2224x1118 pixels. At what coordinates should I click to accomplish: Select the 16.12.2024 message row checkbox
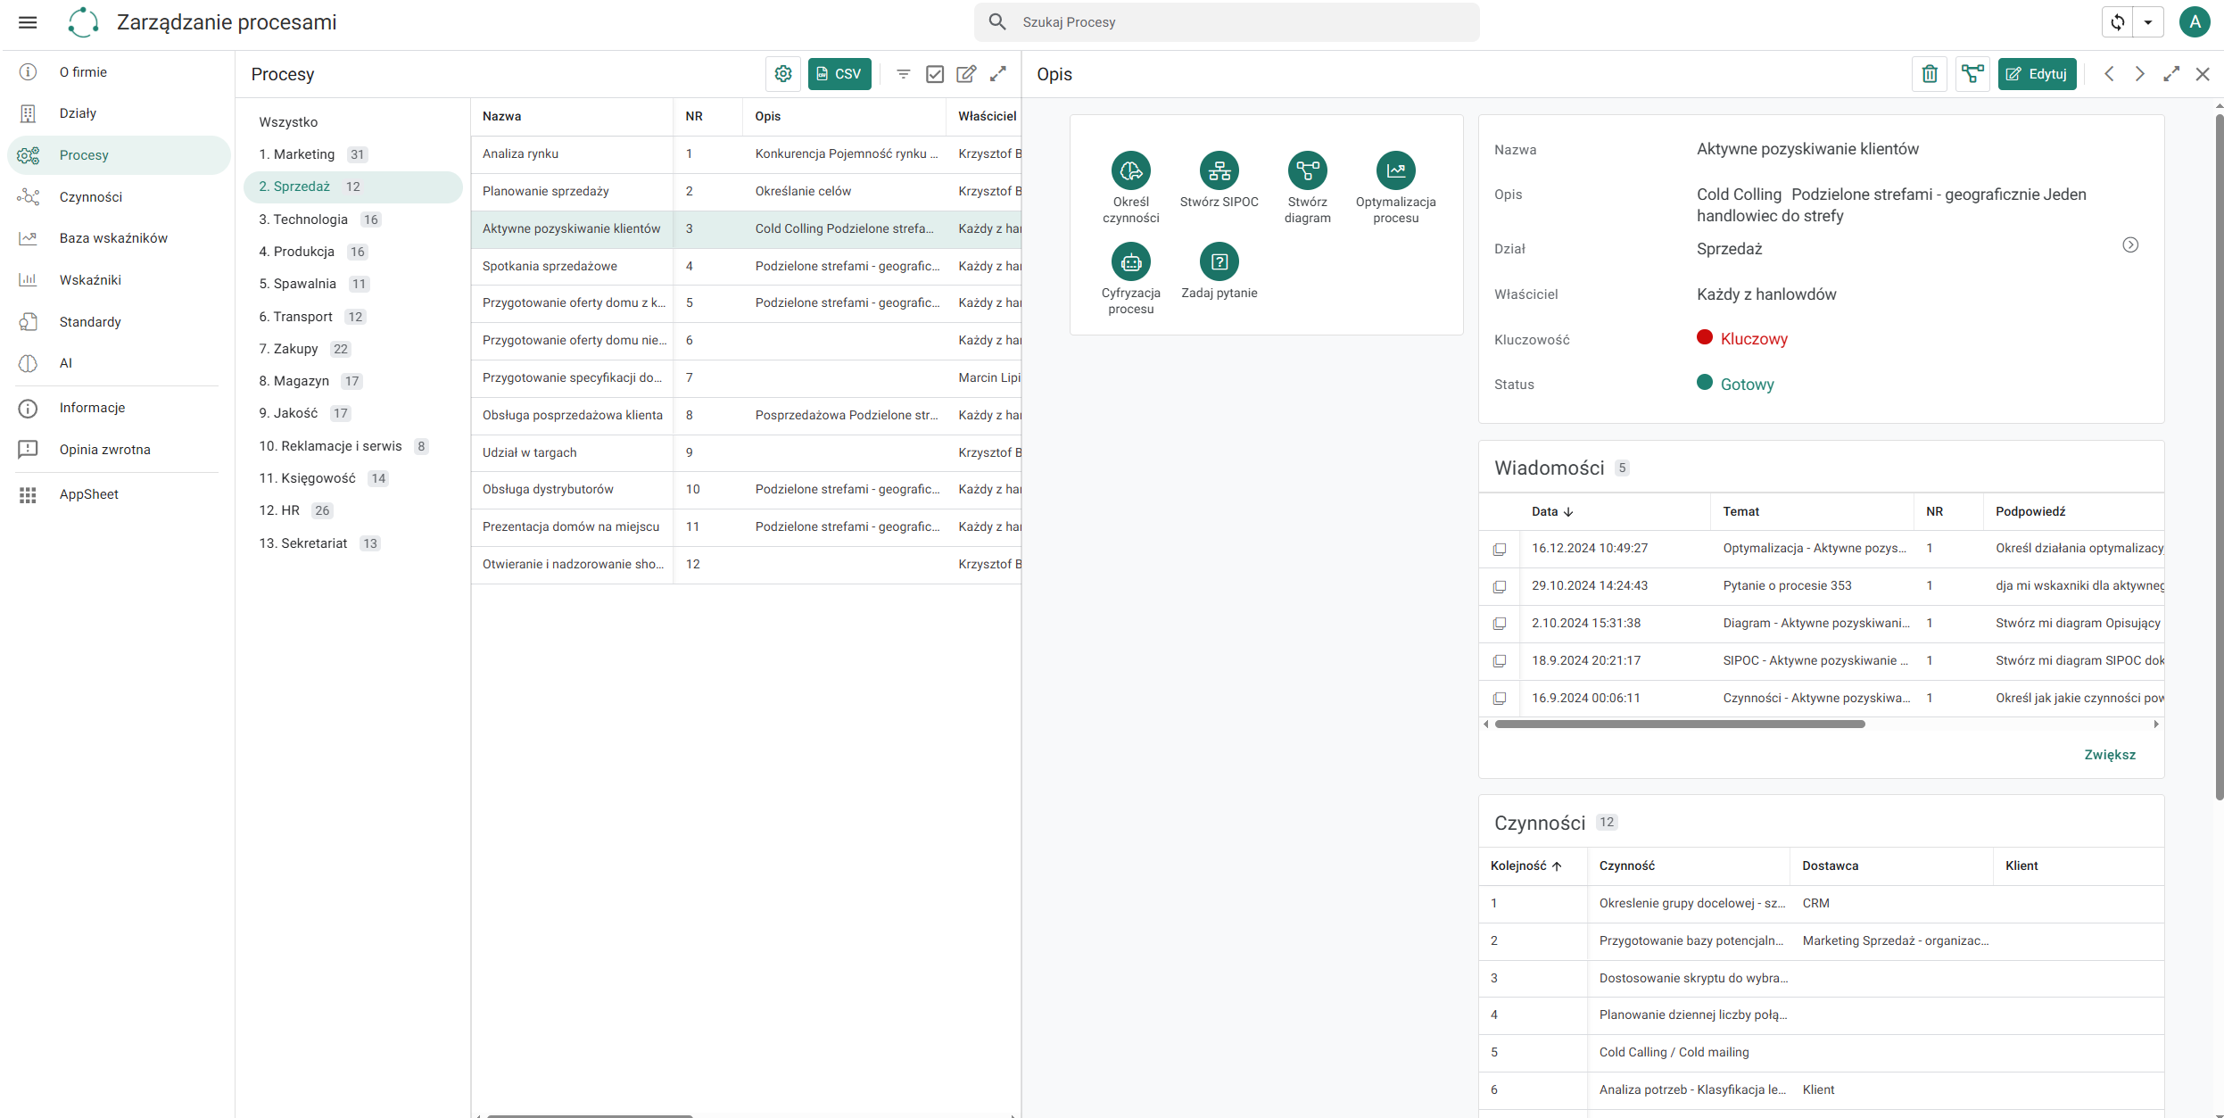pyautogui.click(x=1499, y=549)
